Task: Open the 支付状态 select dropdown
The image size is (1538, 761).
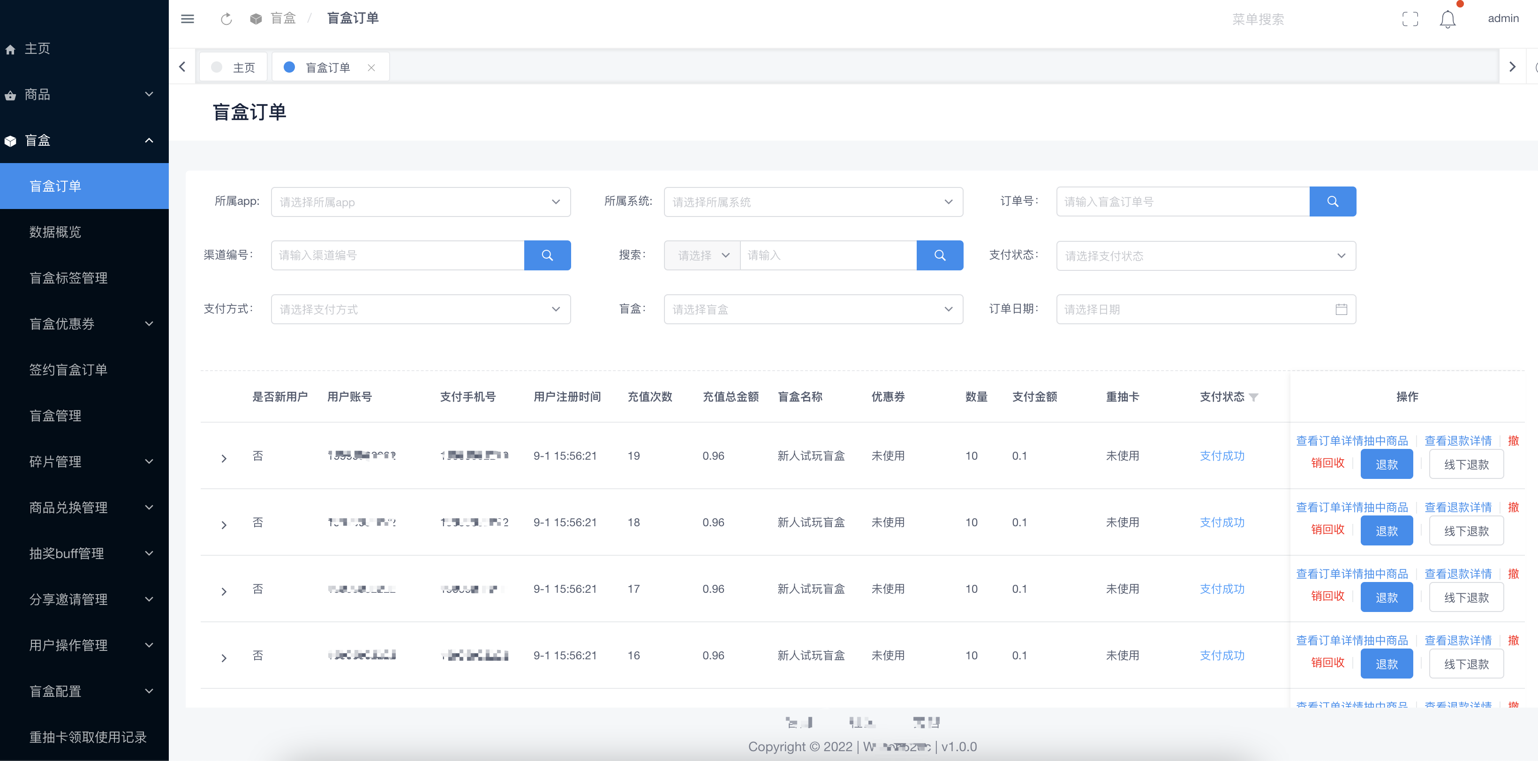Action: point(1206,255)
